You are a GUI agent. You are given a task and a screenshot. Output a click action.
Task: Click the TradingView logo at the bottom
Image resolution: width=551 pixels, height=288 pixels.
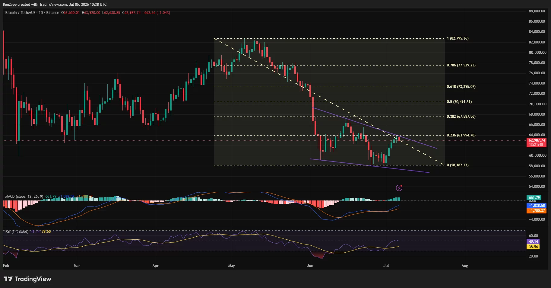(x=27, y=279)
